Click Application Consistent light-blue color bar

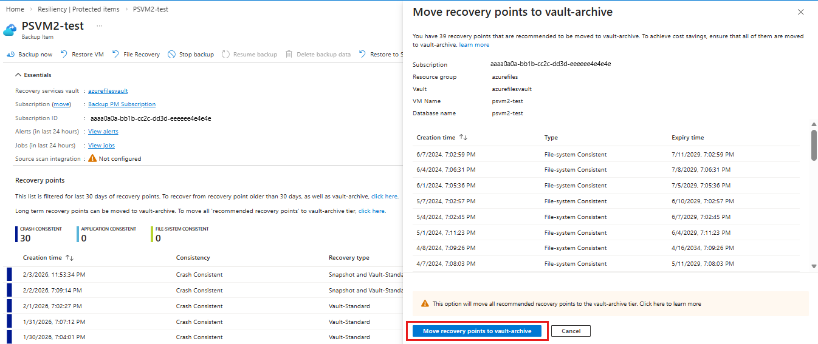[78, 234]
